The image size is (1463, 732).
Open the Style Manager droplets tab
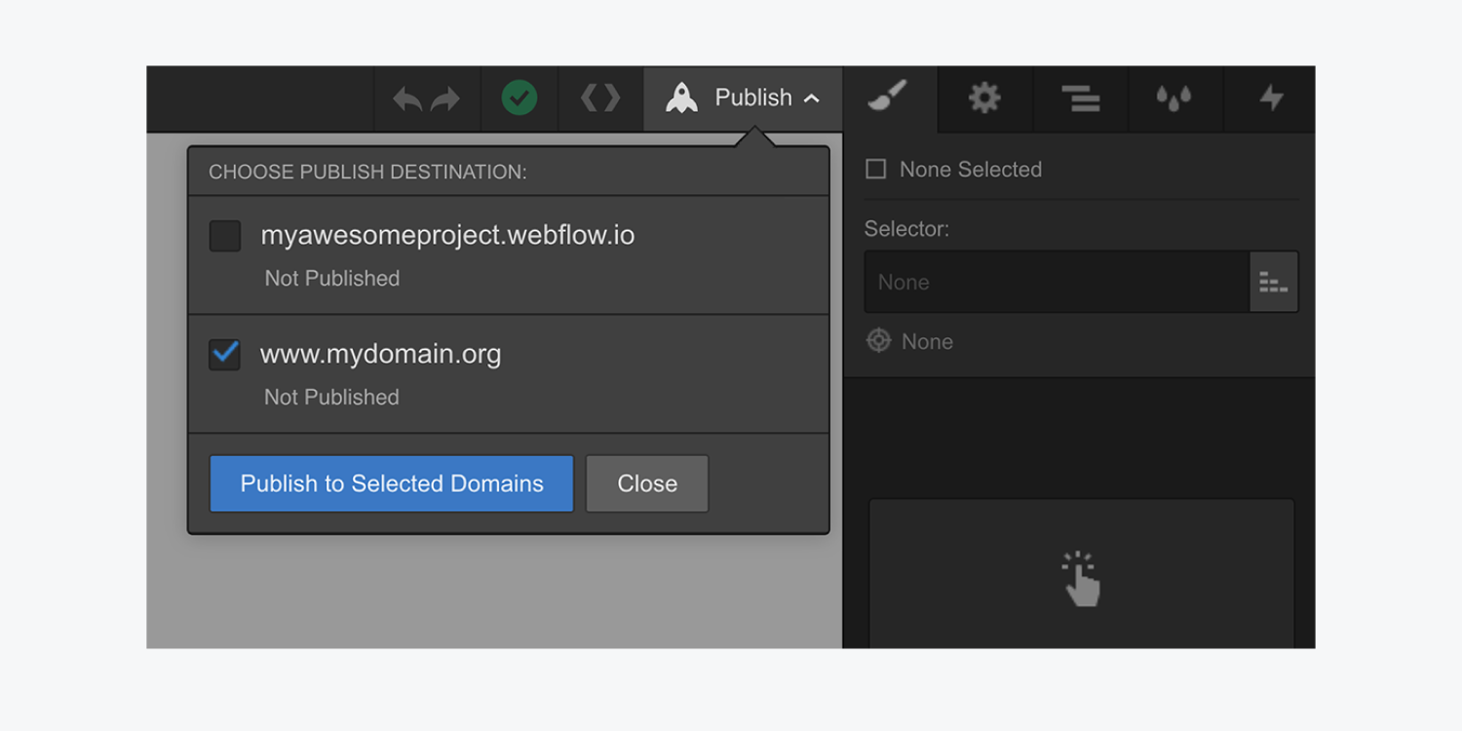1174,97
